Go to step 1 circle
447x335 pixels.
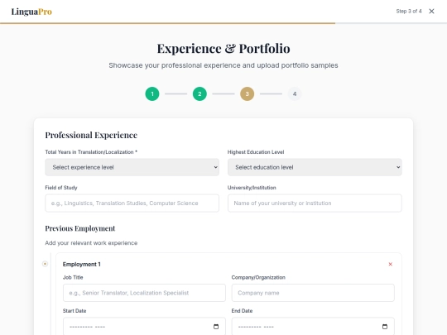pyautogui.click(x=152, y=93)
